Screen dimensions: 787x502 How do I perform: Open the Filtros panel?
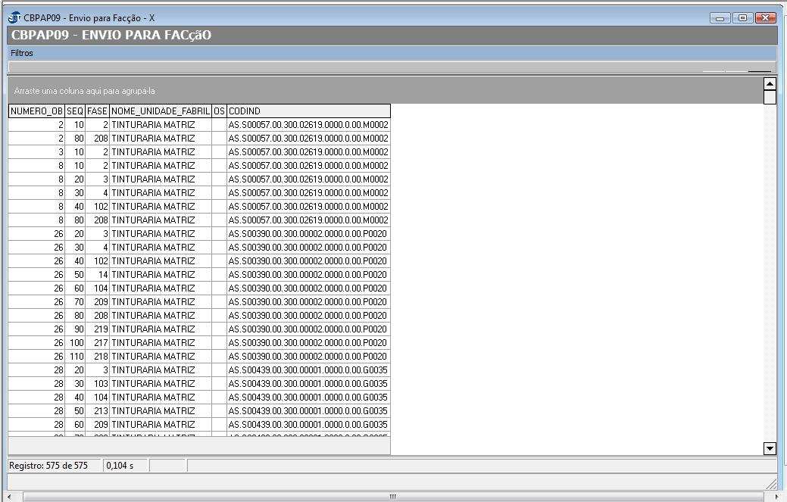[22, 53]
